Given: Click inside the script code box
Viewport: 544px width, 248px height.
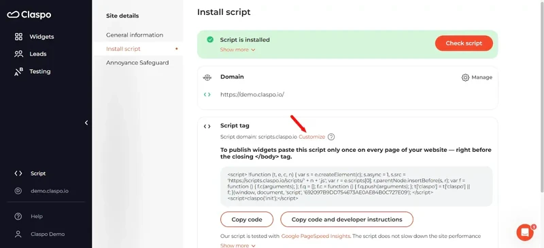Looking at the screenshot, I should tap(356, 186).
